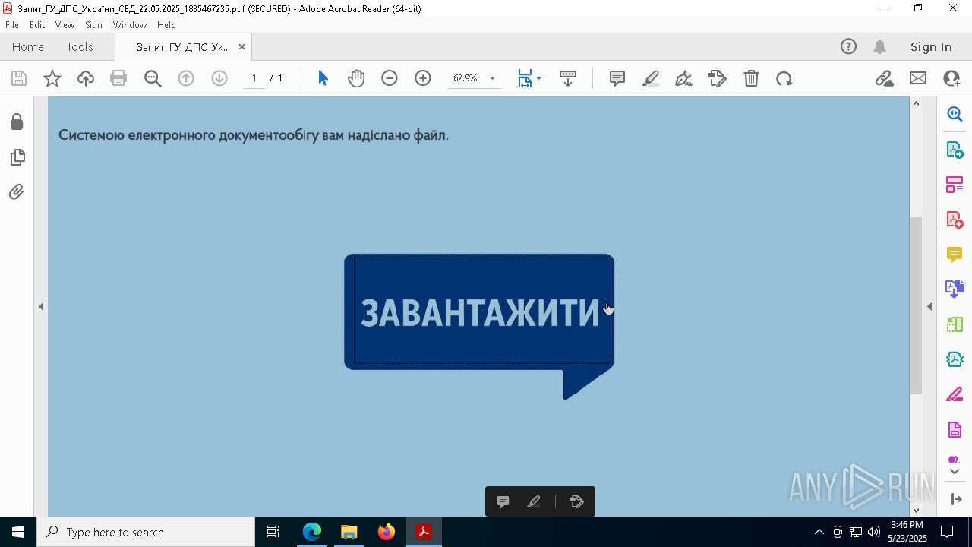Image resolution: width=972 pixels, height=547 pixels.
Task: Click the stamp tool icon
Action: pyautogui.click(x=718, y=78)
